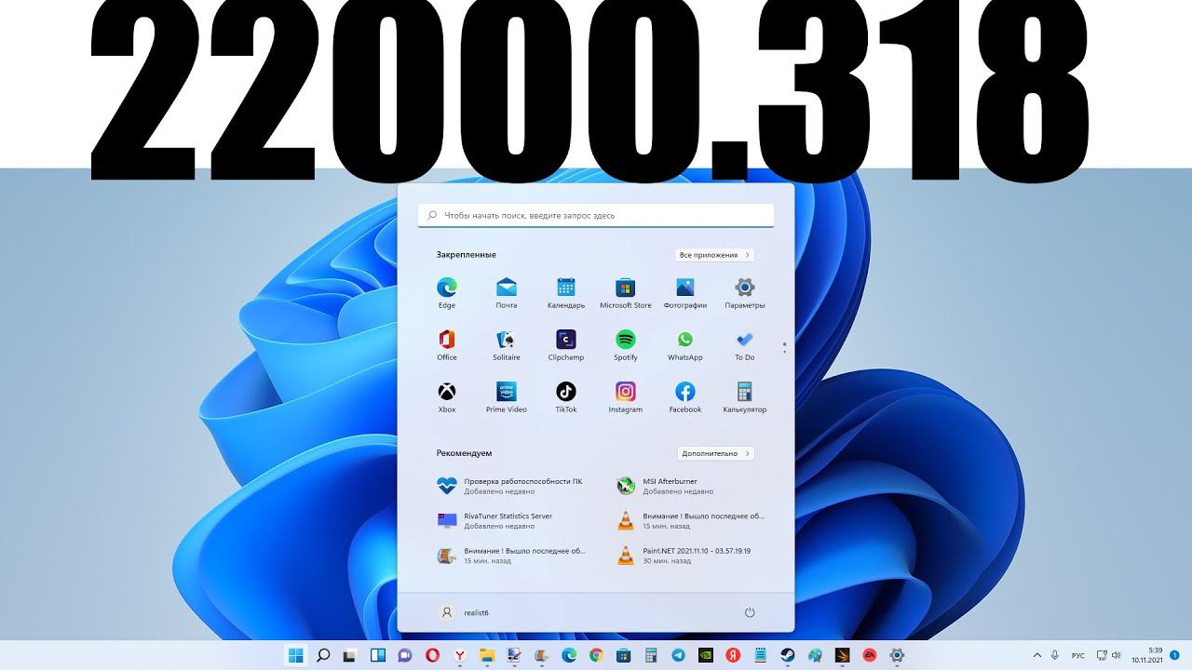The width and height of the screenshot is (1192, 670).
Task: Open the Paint palette icon on taskbar
Action: tap(815, 655)
